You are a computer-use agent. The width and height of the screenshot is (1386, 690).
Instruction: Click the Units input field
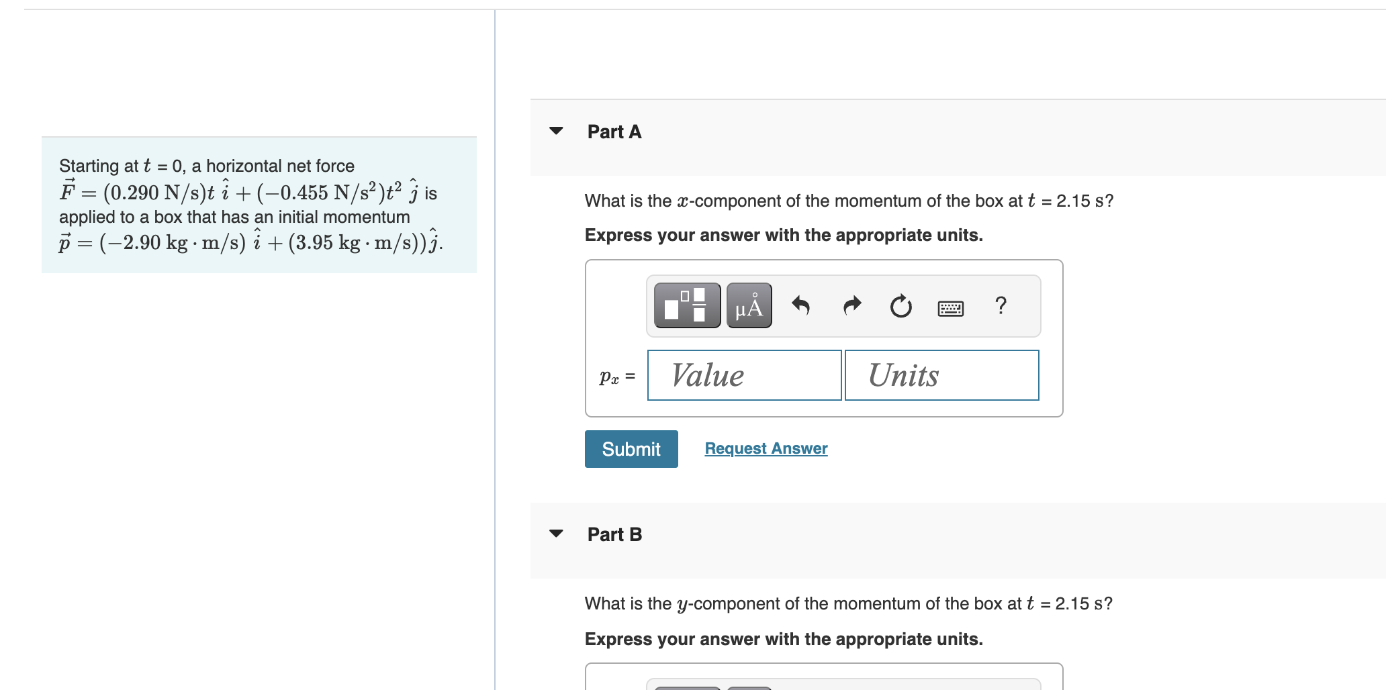[x=941, y=375]
